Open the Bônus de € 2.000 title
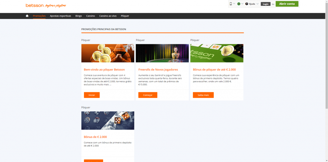 95,137
